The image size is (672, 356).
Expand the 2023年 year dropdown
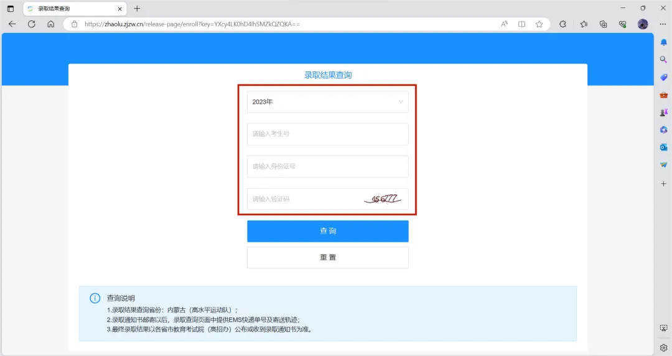[327, 102]
